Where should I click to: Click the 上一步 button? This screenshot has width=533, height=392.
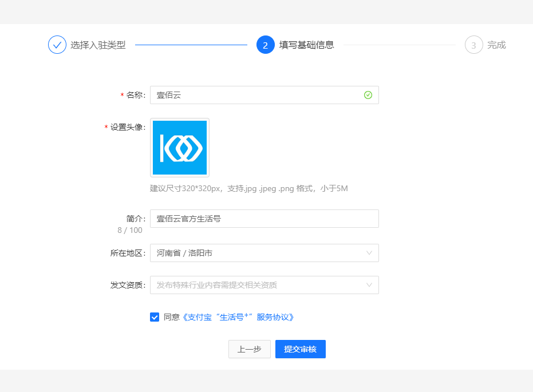pyautogui.click(x=250, y=349)
